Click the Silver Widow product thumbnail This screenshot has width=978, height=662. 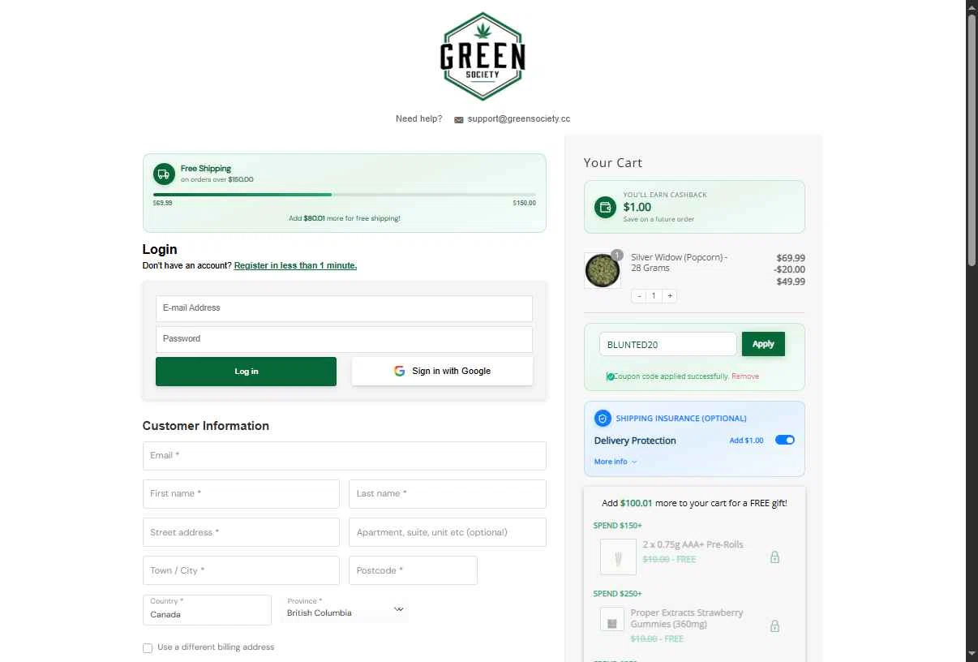pos(603,270)
